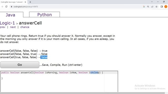Open the orange profile avatar
This screenshot has width=168, height=94.
point(166,7)
